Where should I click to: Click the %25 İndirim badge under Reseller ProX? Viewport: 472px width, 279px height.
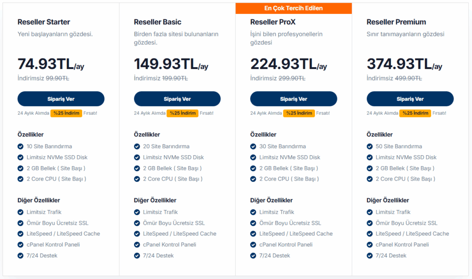pos(299,113)
